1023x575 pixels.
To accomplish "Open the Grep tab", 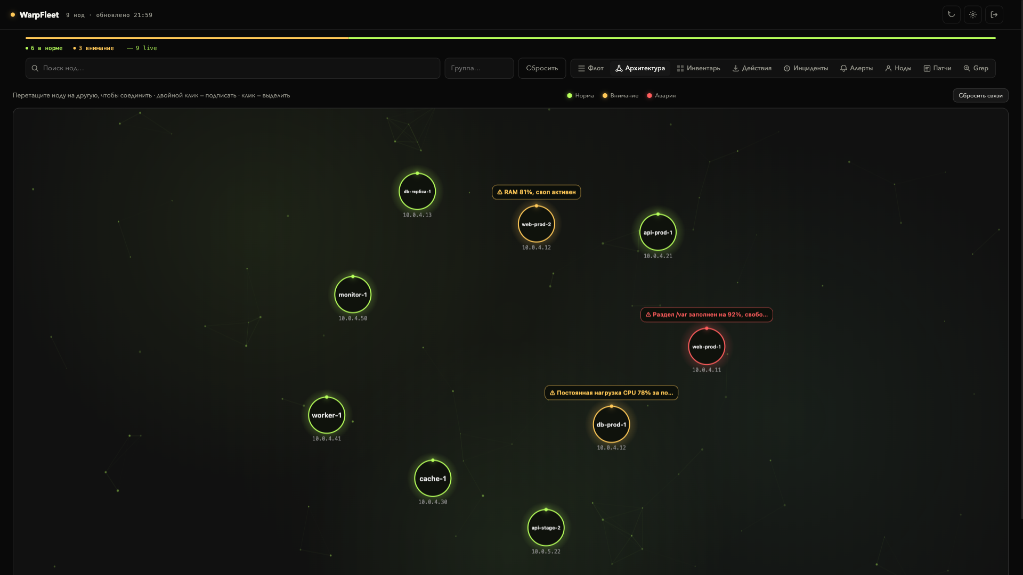I will point(976,68).
